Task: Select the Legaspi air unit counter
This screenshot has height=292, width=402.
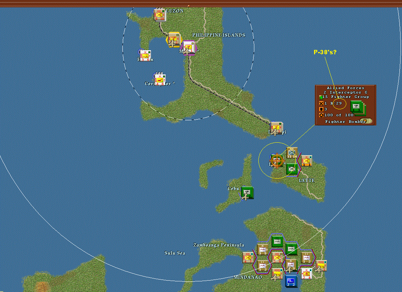Action: 276,128
